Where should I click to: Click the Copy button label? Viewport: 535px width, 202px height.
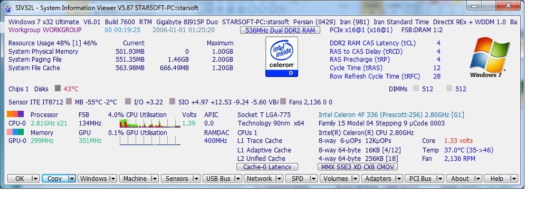coord(54,178)
